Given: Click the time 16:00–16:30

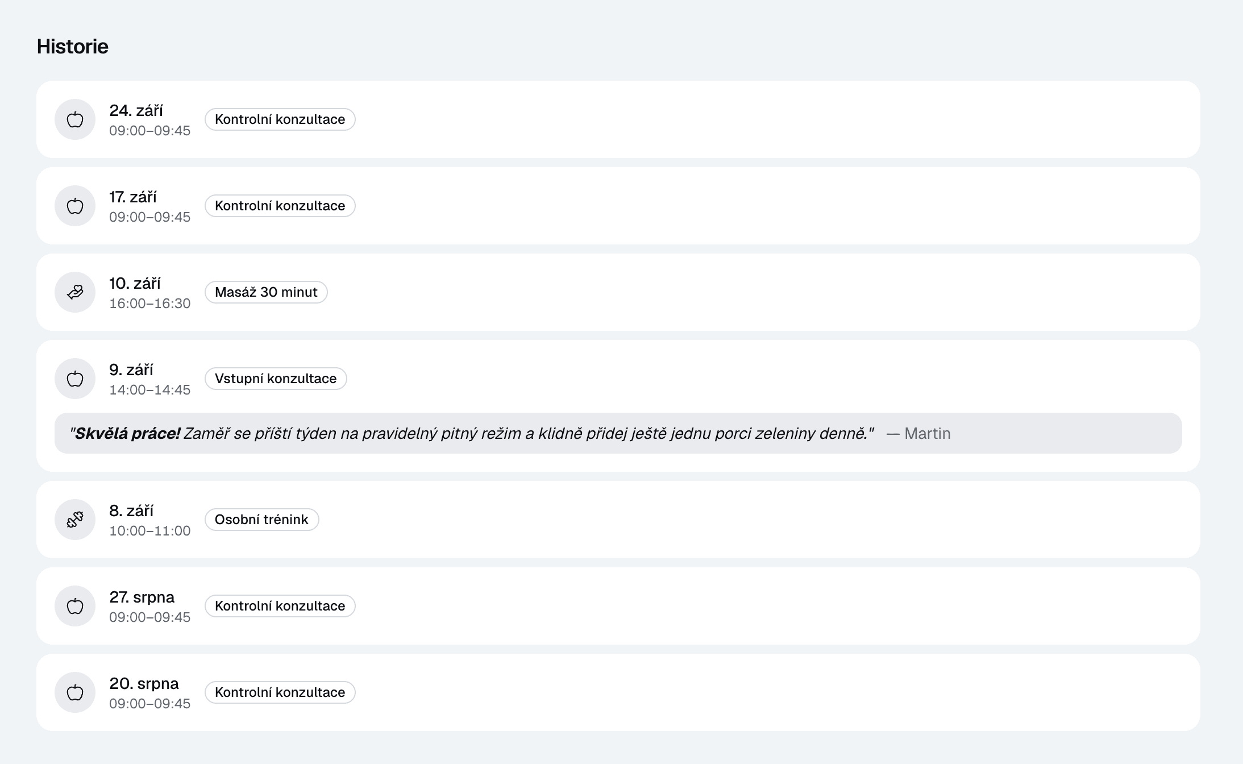Looking at the screenshot, I should (x=150, y=304).
